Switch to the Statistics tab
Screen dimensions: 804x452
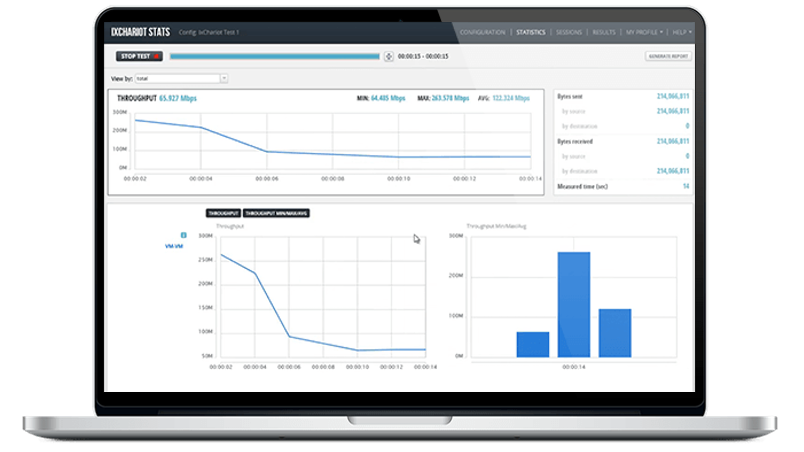(531, 32)
